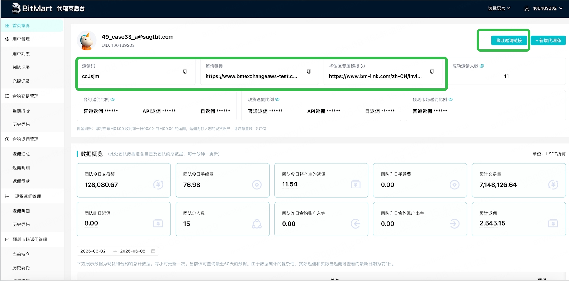Click the 累计交易量 card icon
Image resolution: width=569 pixels, height=281 pixels.
tap(553, 185)
